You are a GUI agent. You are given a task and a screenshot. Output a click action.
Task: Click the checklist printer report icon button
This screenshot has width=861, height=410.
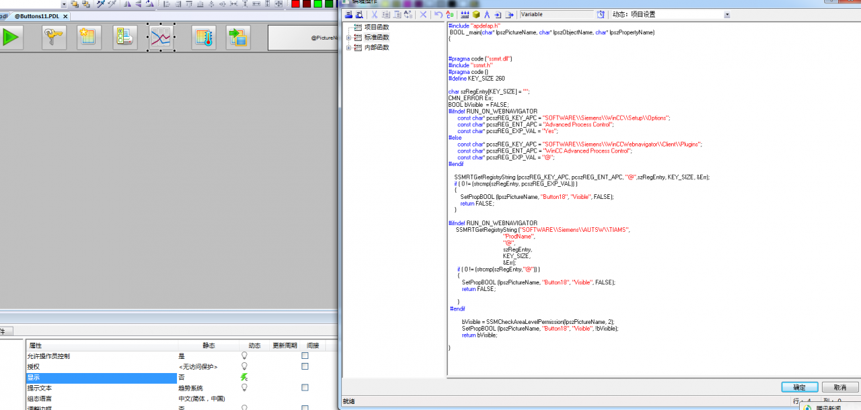(124, 37)
